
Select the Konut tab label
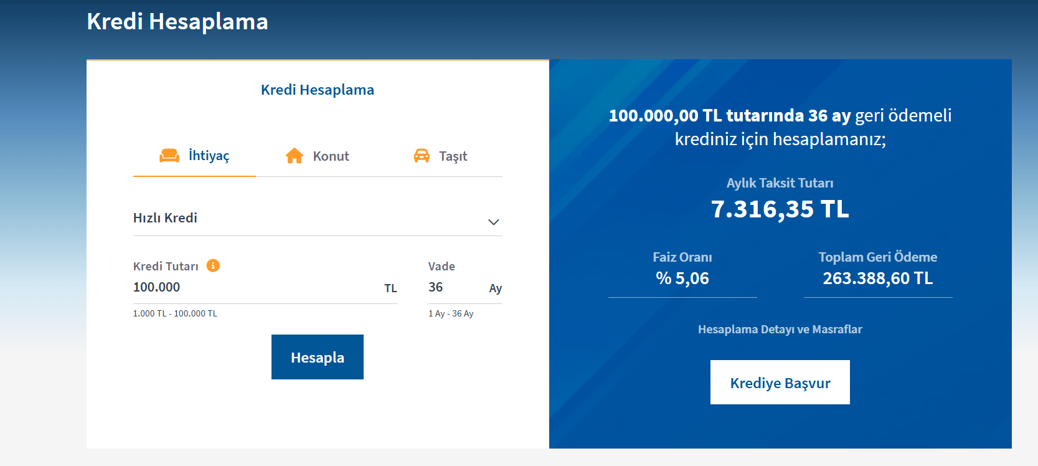[331, 156]
